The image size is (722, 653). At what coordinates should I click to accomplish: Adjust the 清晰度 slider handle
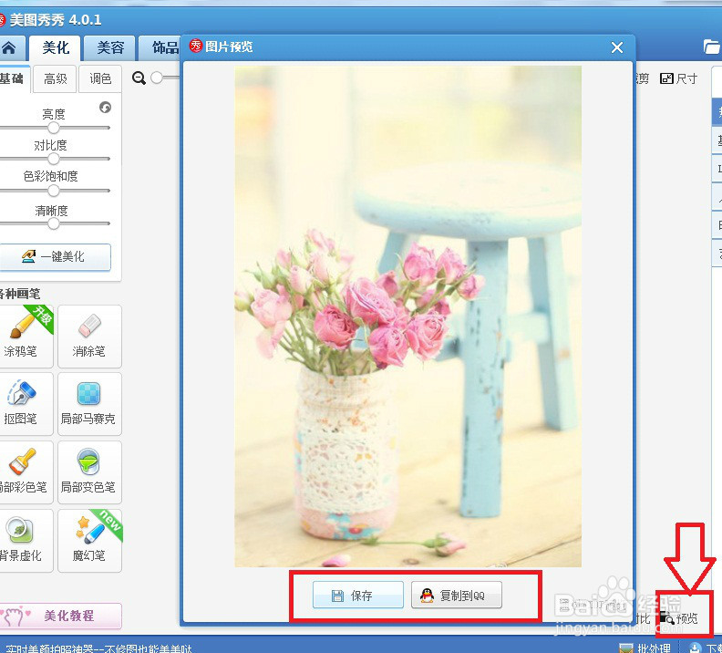(54, 223)
